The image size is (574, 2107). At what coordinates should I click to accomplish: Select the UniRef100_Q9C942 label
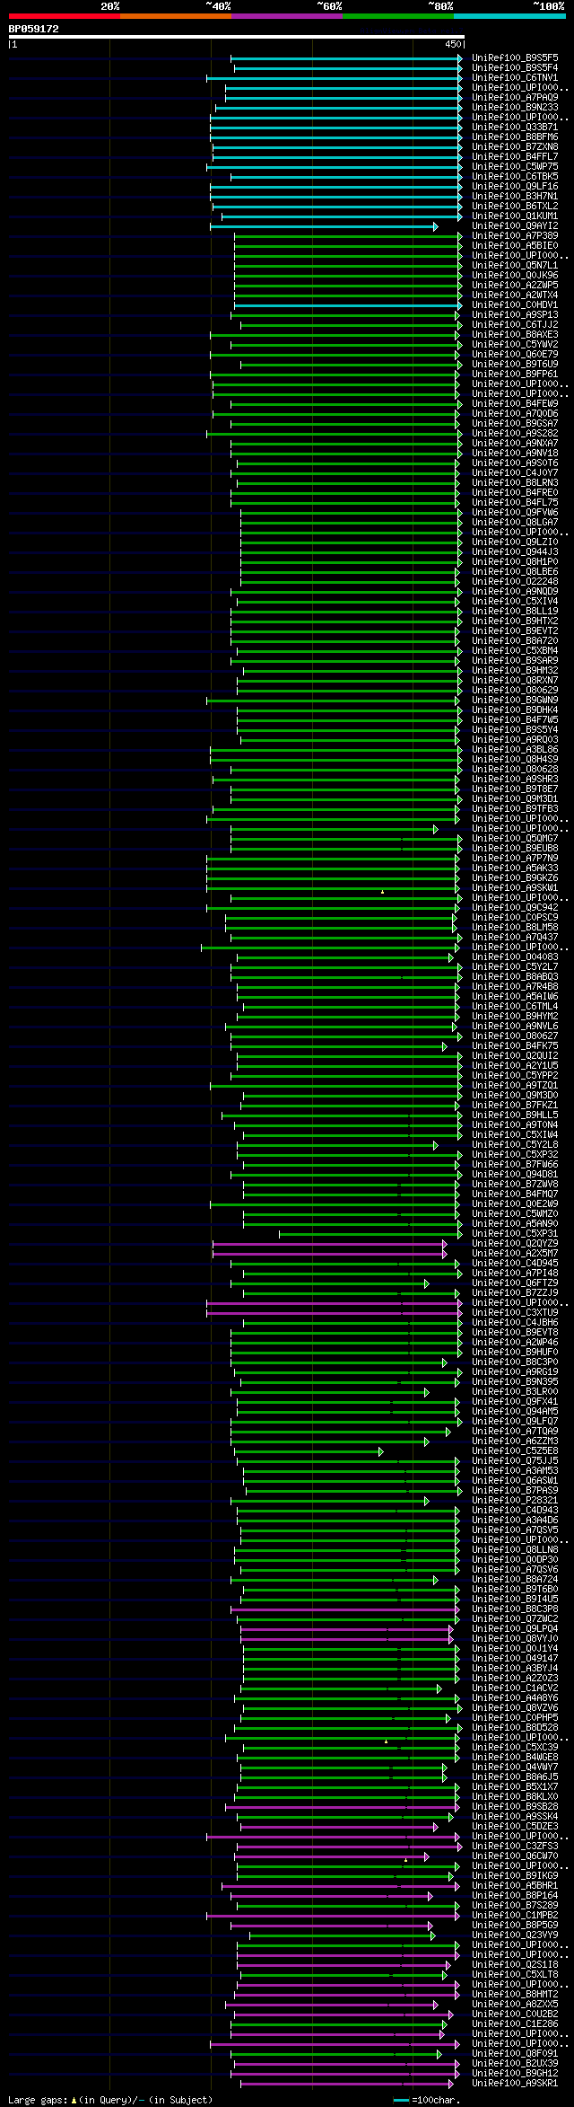[515, 907]
